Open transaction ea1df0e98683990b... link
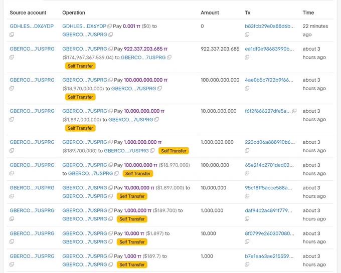341x273 pixels. [269, 49]
